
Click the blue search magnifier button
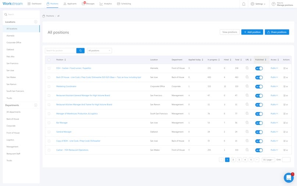(x=80, y=50)
